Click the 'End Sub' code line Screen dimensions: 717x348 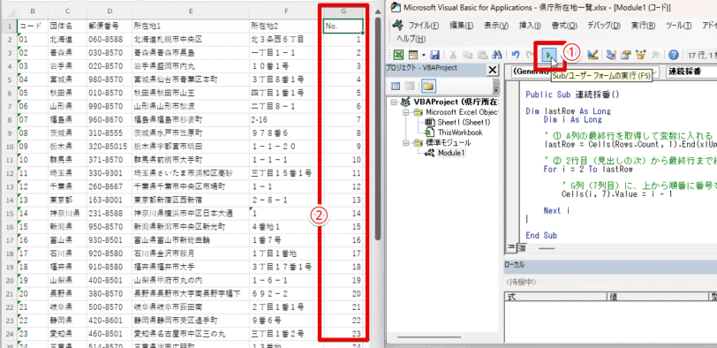pyautogui.click(x=541, y=236)
